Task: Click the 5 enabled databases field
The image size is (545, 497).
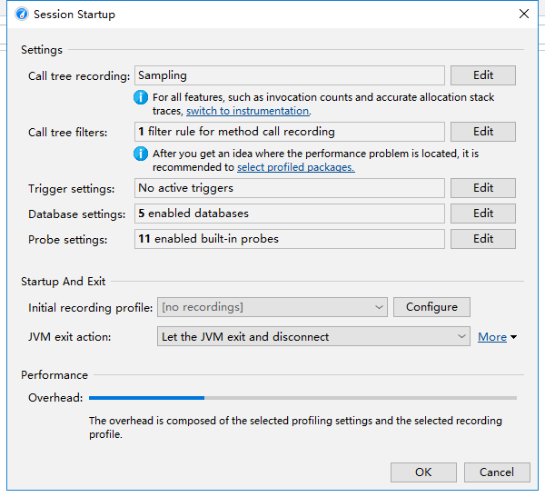Action: coord(290,214)
